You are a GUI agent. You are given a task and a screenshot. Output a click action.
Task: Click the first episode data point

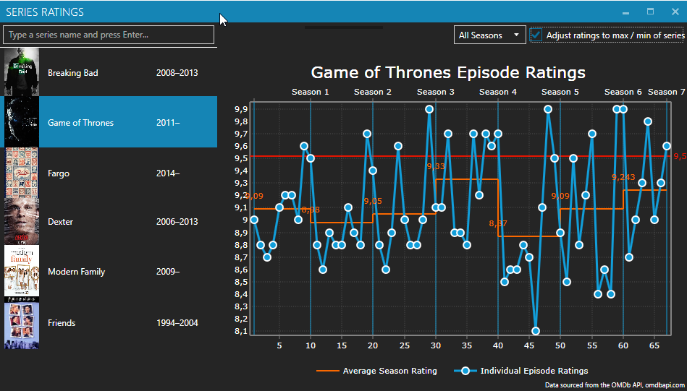pyautogui.click(x=254, y=220)
